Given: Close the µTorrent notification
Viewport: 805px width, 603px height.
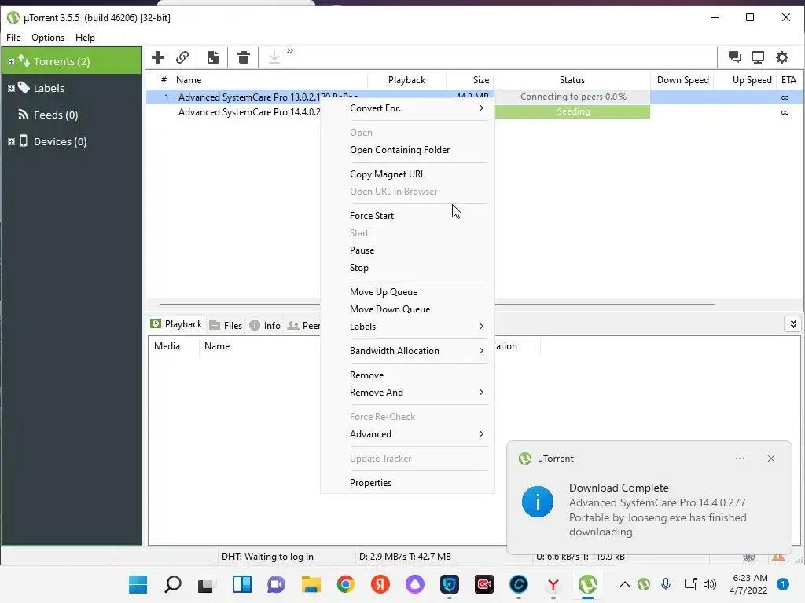Looking at the screenshot, I should 770,459.
